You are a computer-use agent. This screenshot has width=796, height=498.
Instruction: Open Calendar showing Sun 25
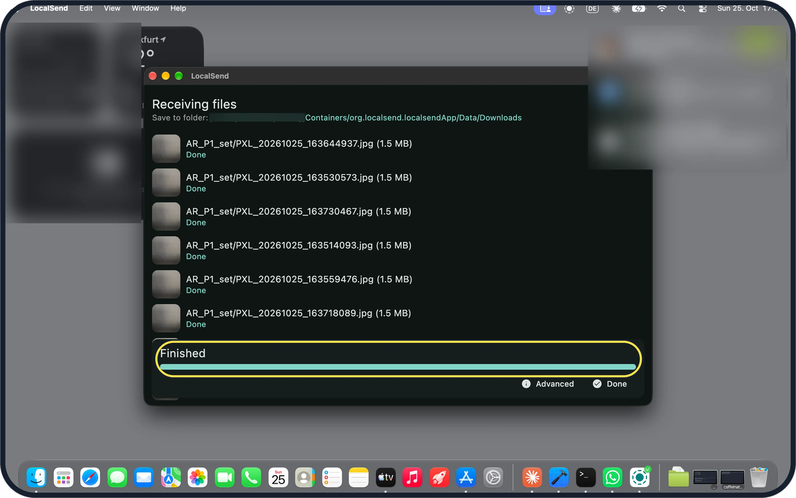[x=278, y=477]
